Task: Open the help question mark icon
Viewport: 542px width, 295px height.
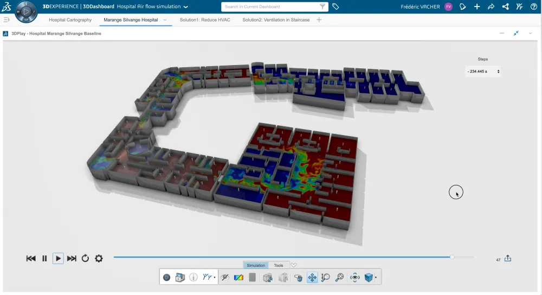Action: 533,7
